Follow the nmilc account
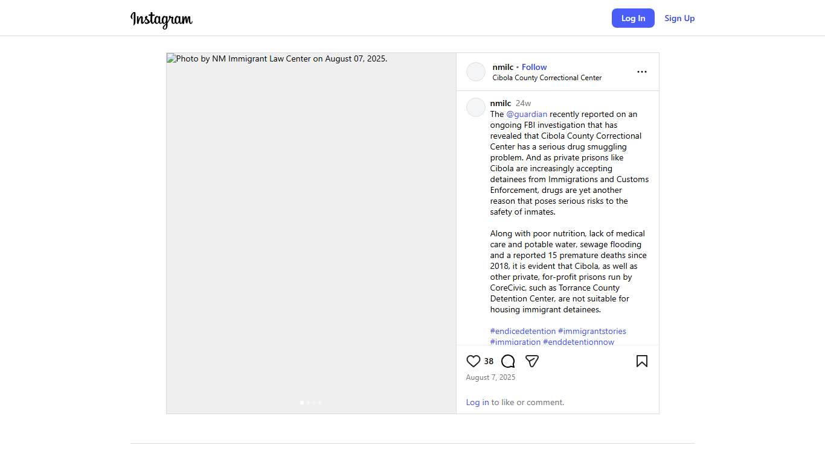This screenshot has width=825, height=463. tap(534, 67)
